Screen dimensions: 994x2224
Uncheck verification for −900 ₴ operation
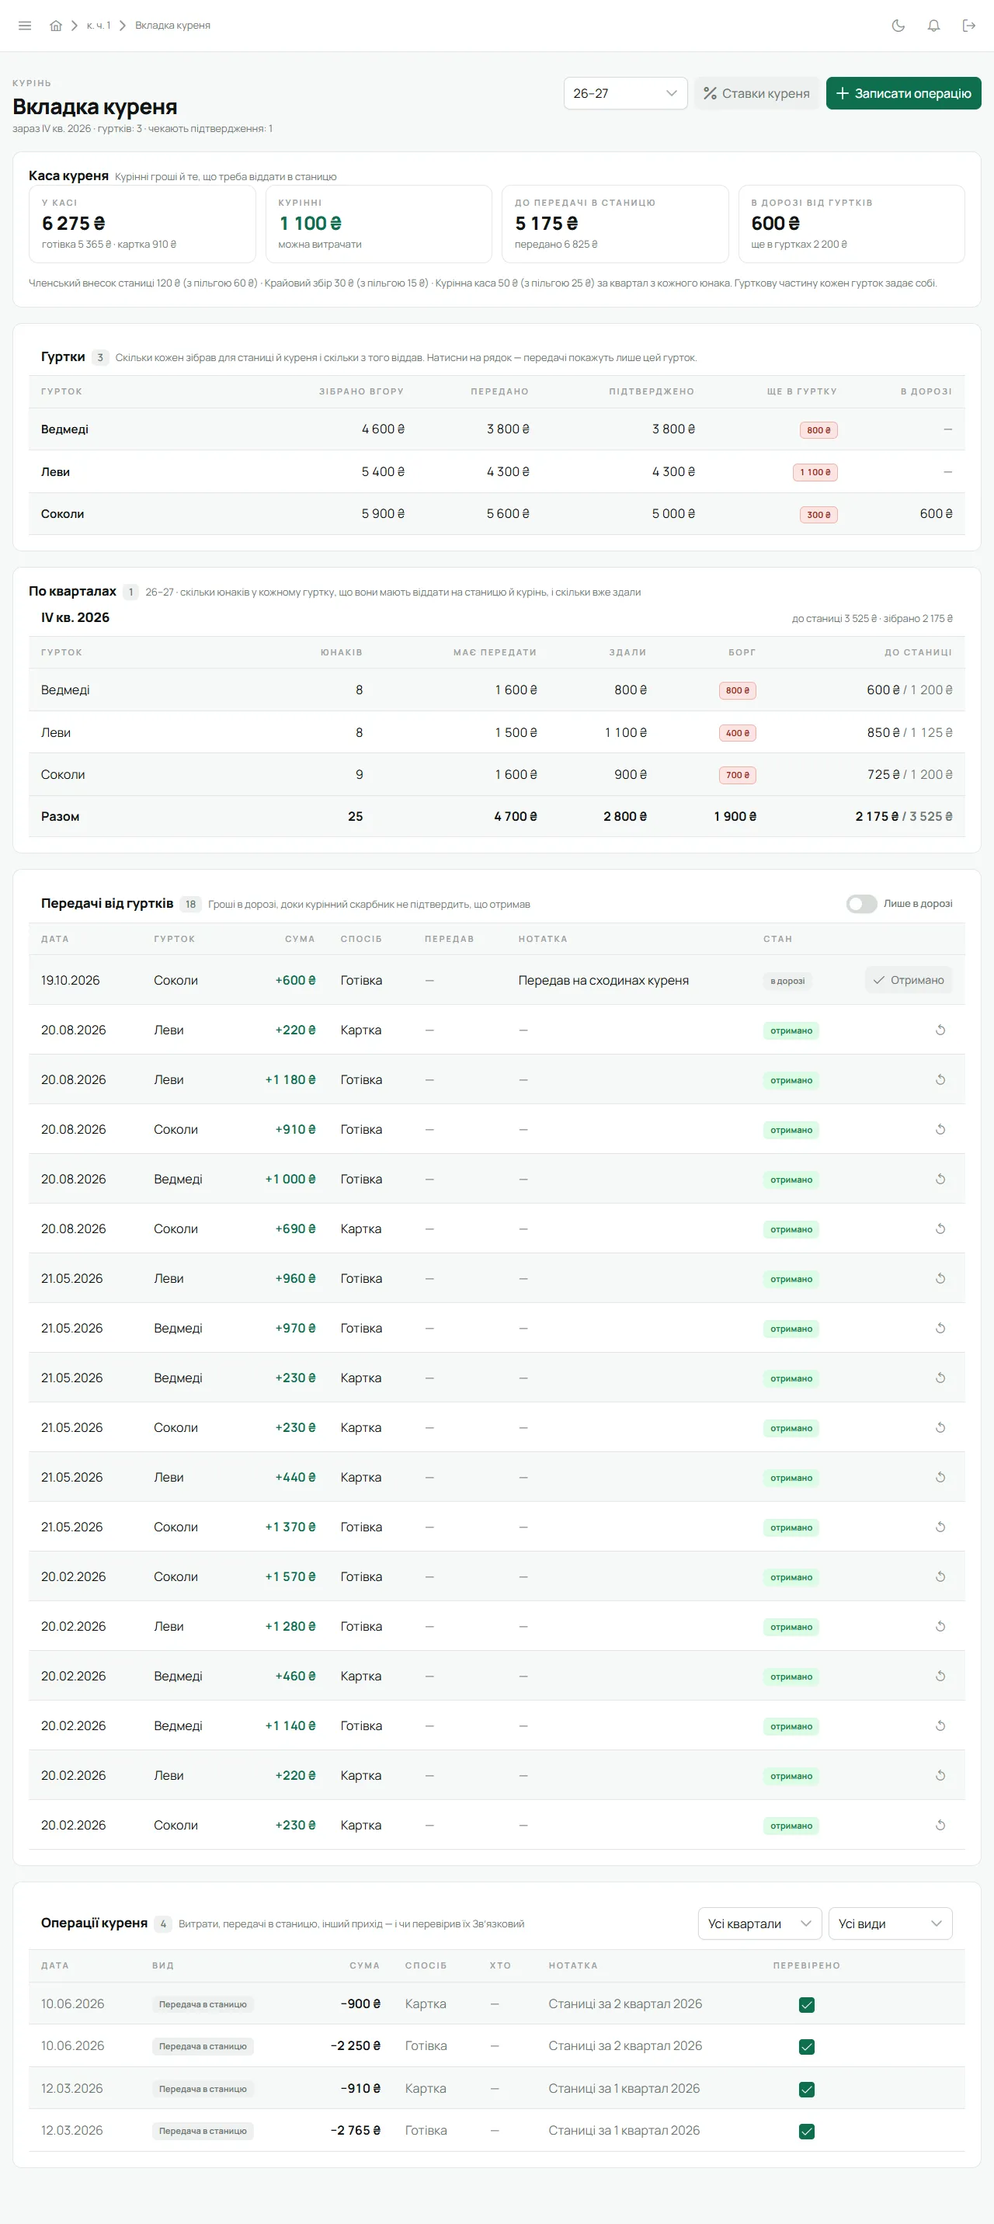[807, 2005]
